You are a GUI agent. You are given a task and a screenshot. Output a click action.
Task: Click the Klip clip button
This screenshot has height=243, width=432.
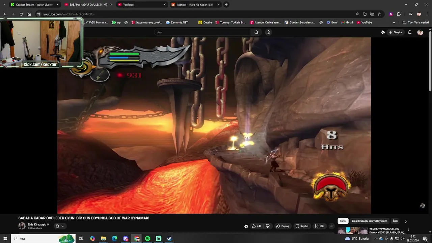(319, 226)
